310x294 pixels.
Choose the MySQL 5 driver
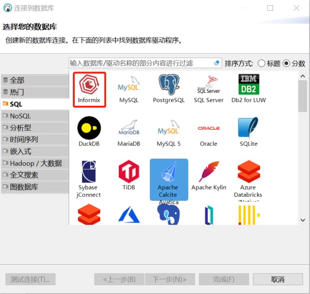point(168,133)
